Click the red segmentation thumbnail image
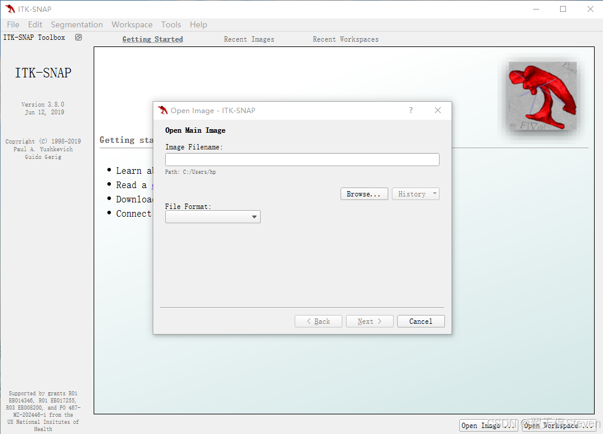 (542, 95)
